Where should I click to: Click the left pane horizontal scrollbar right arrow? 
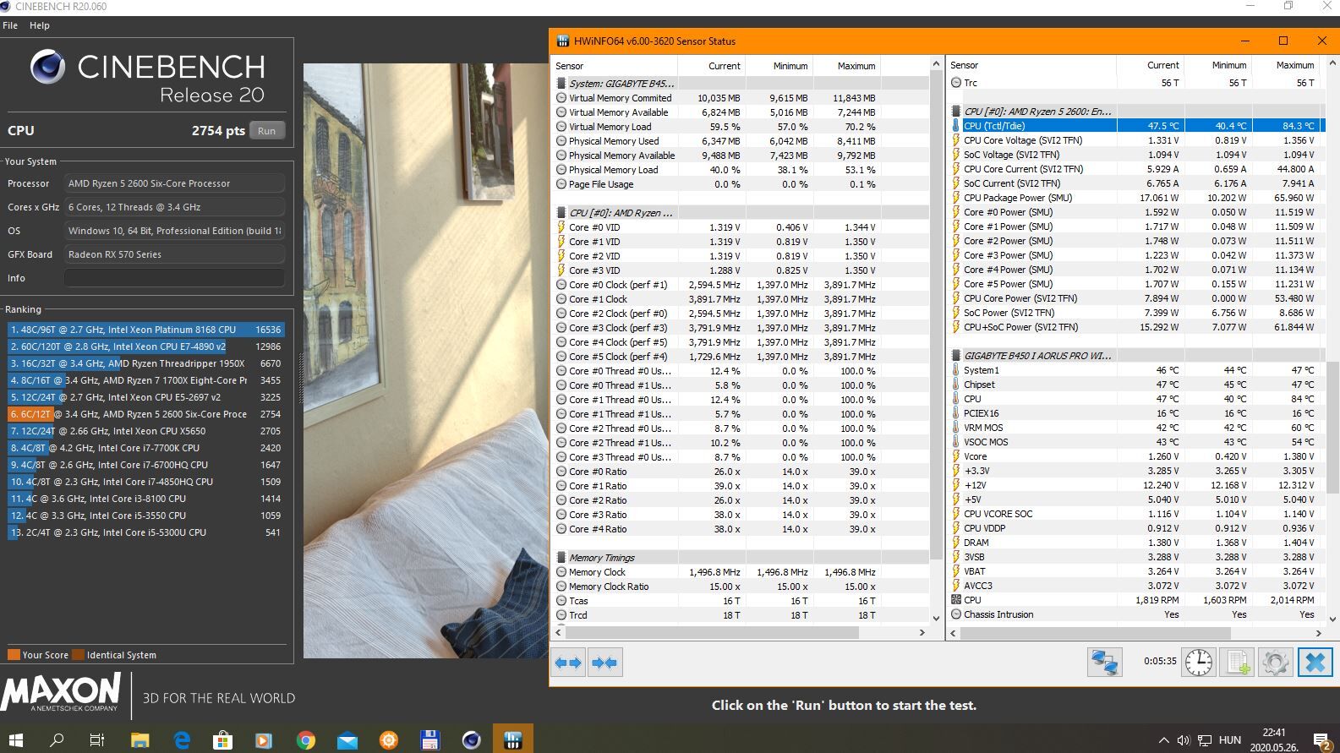click(x=922, y=632)
